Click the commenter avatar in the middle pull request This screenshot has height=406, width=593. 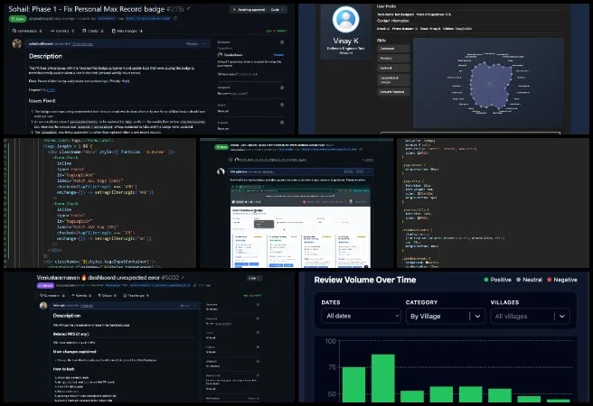tap(221, 171)
